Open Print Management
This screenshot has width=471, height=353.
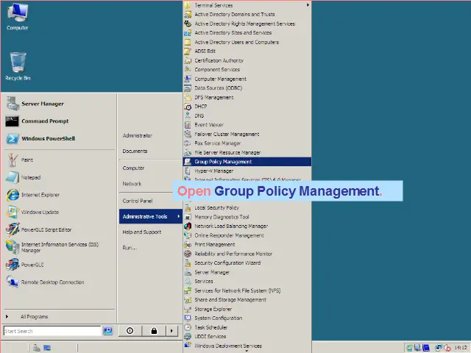coord(247,245)
